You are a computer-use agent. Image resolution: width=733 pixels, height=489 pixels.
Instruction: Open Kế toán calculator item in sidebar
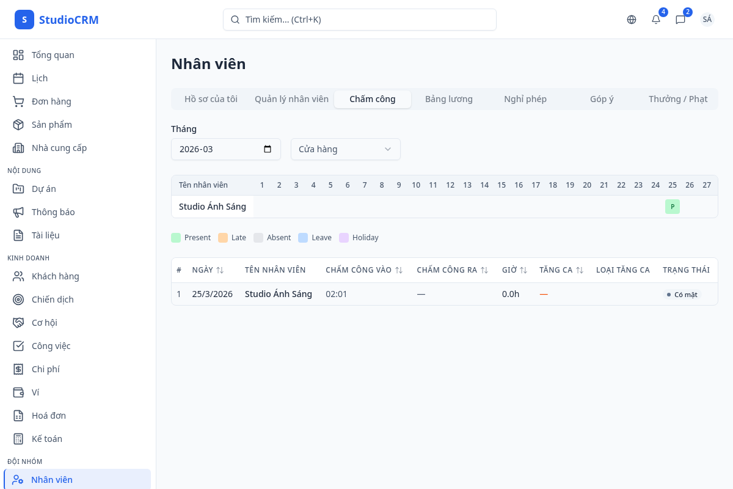[x=46, y=439]
